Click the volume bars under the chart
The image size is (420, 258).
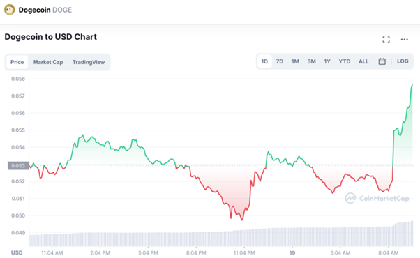220,236
